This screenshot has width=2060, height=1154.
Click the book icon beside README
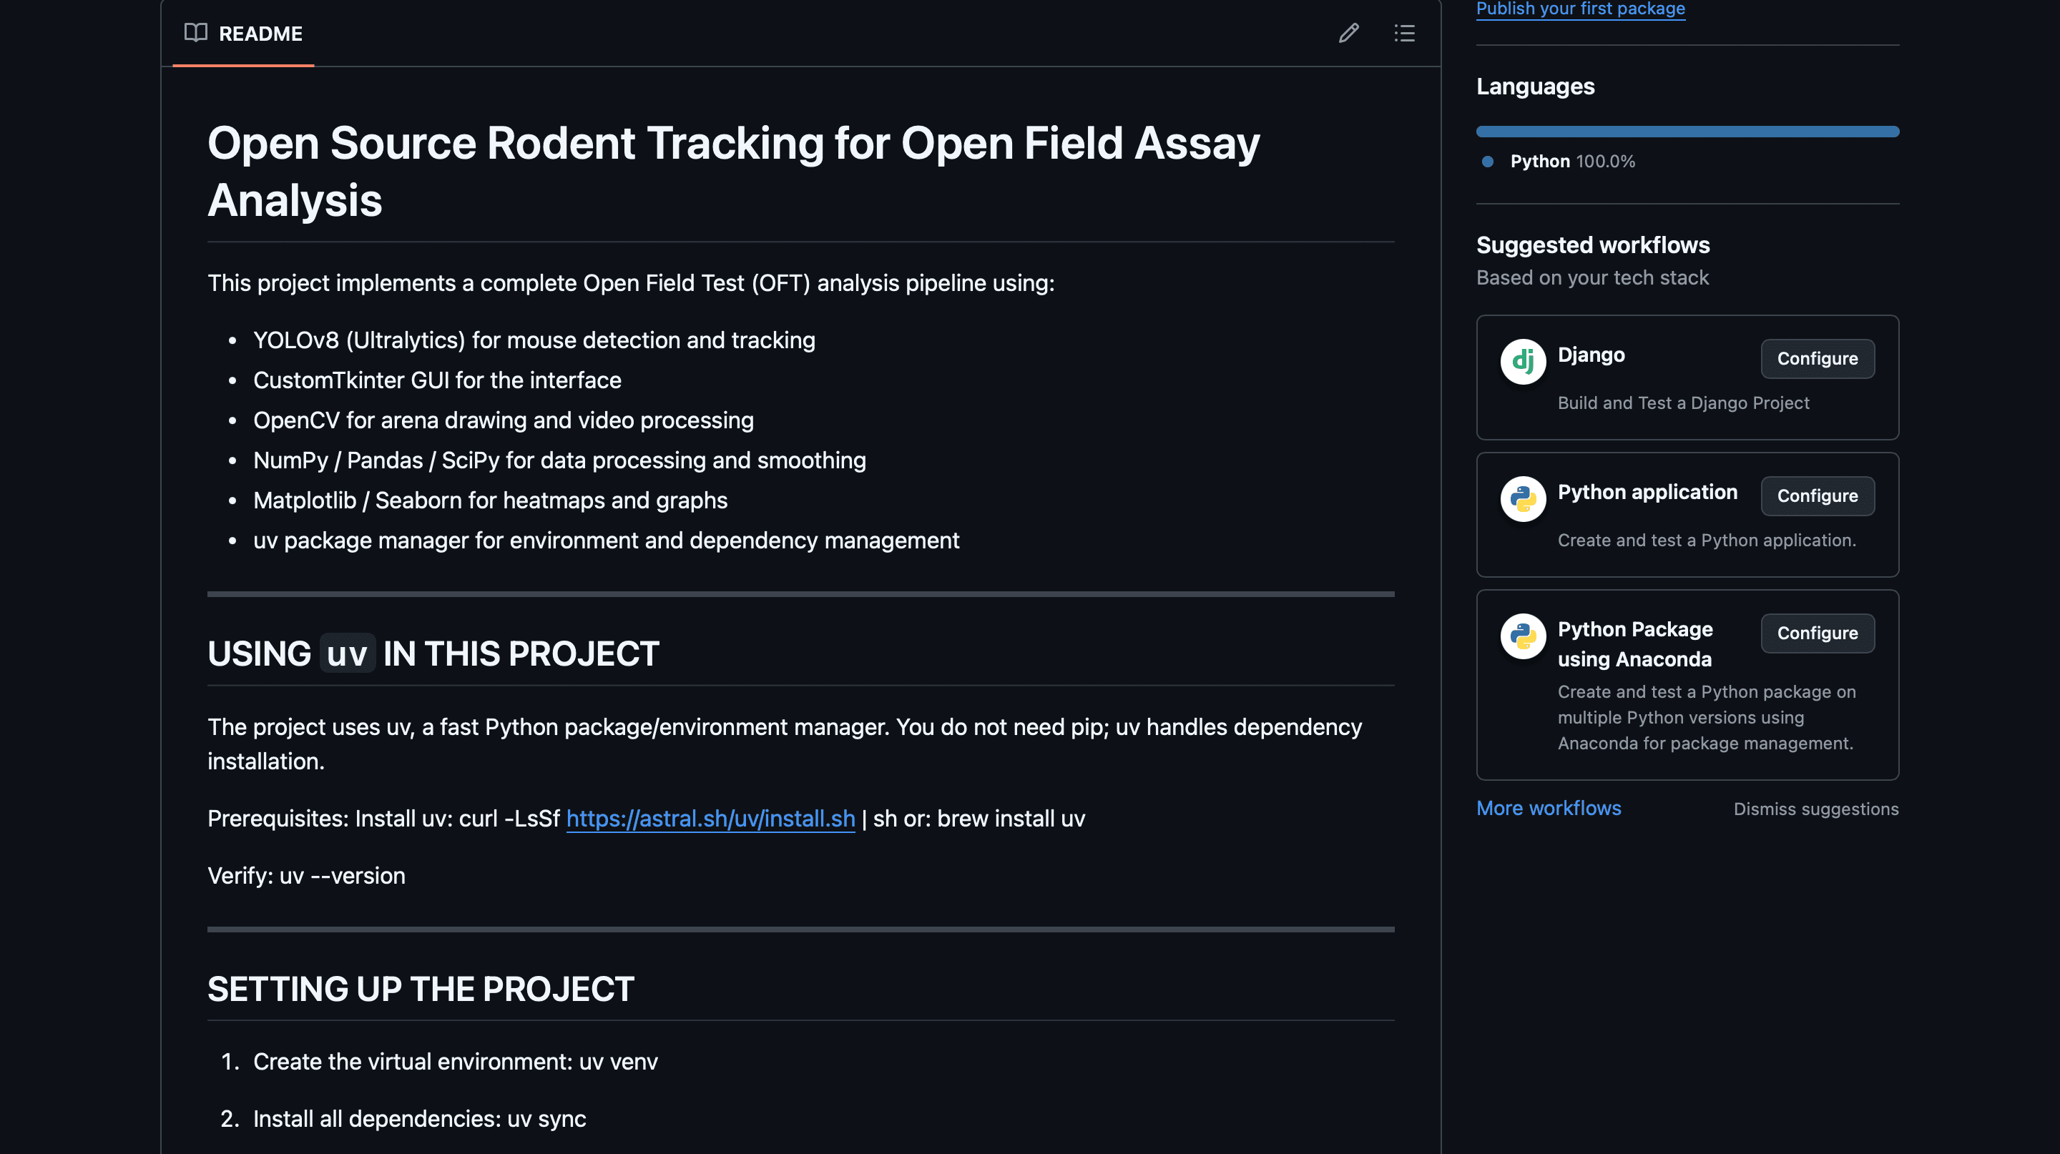click(197, 34)
